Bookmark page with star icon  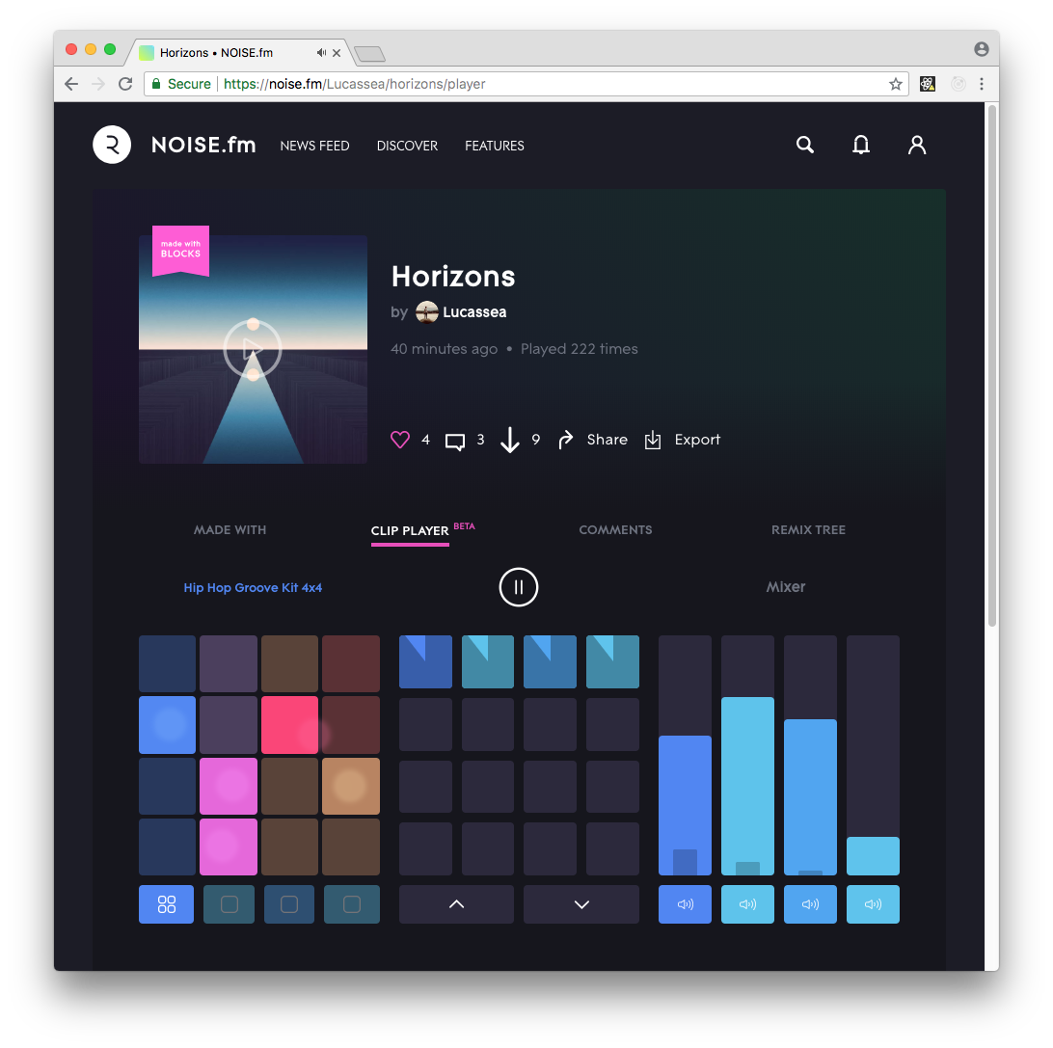895,84
